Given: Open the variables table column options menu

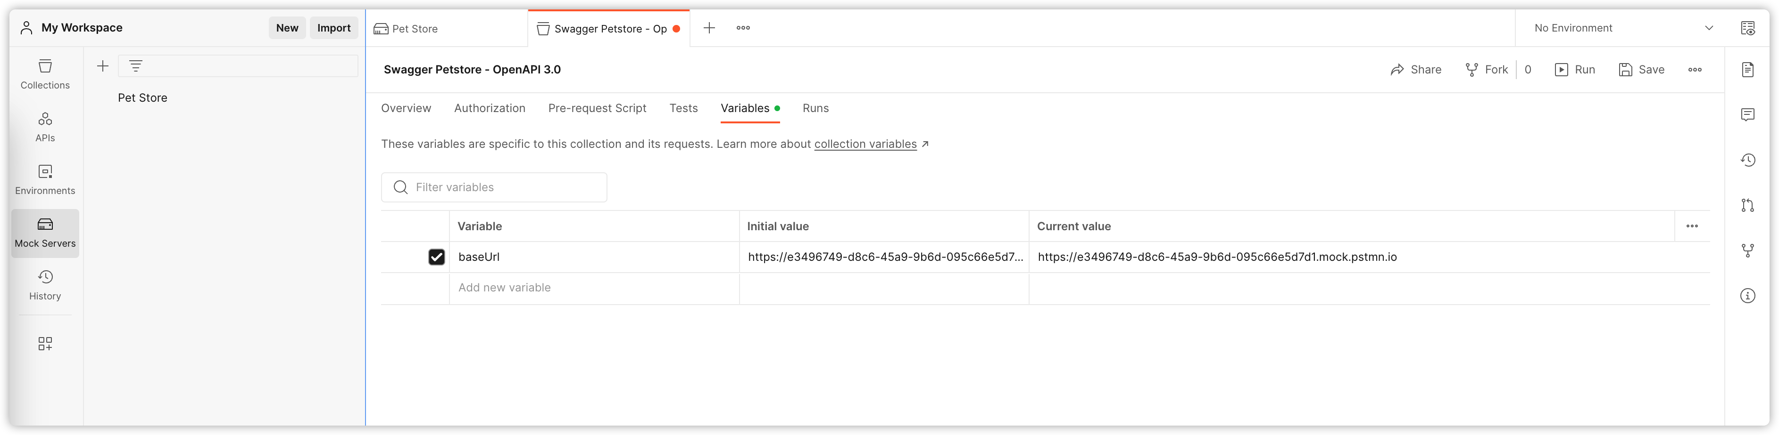Looking at the screenshot, I should click(x=1692, y=226).
